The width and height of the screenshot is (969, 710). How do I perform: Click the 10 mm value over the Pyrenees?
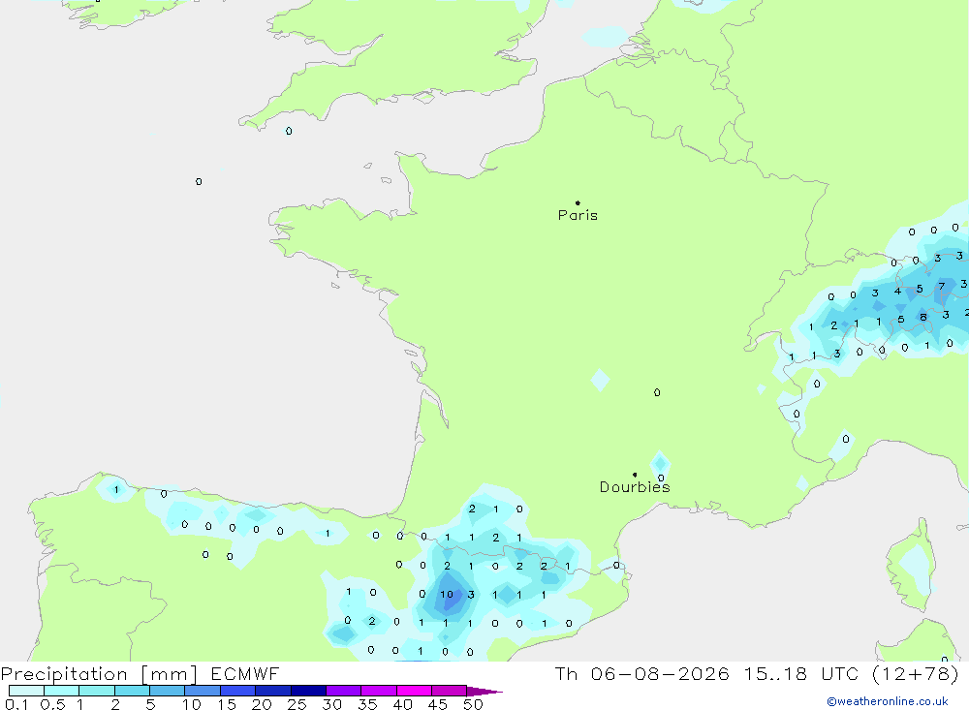(x=447, y=595)
